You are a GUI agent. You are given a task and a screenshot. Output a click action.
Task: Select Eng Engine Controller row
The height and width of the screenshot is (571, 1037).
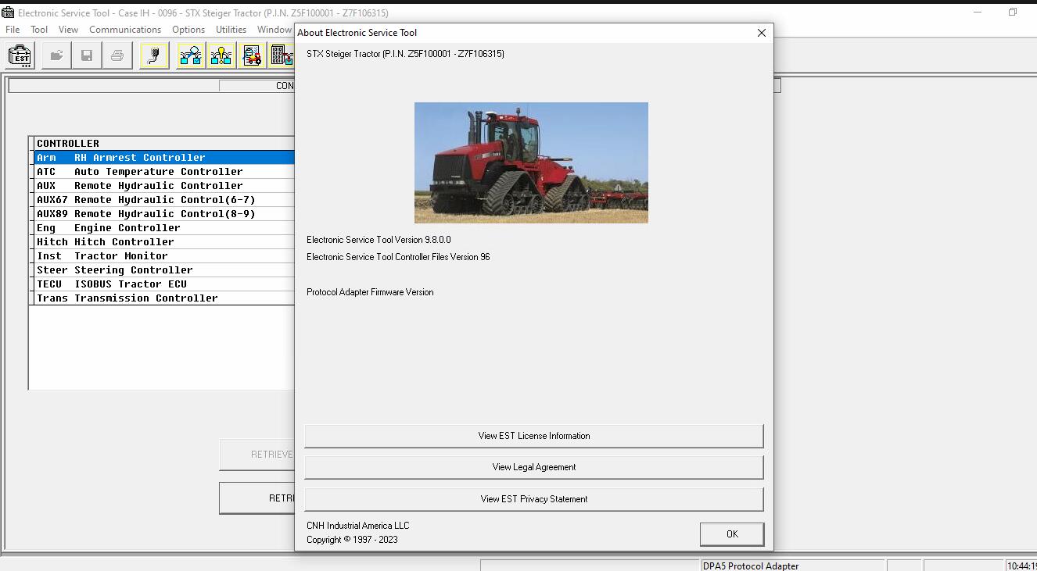(163, 228)
